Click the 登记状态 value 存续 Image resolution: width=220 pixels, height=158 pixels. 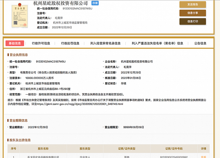(x=124, y=84)
